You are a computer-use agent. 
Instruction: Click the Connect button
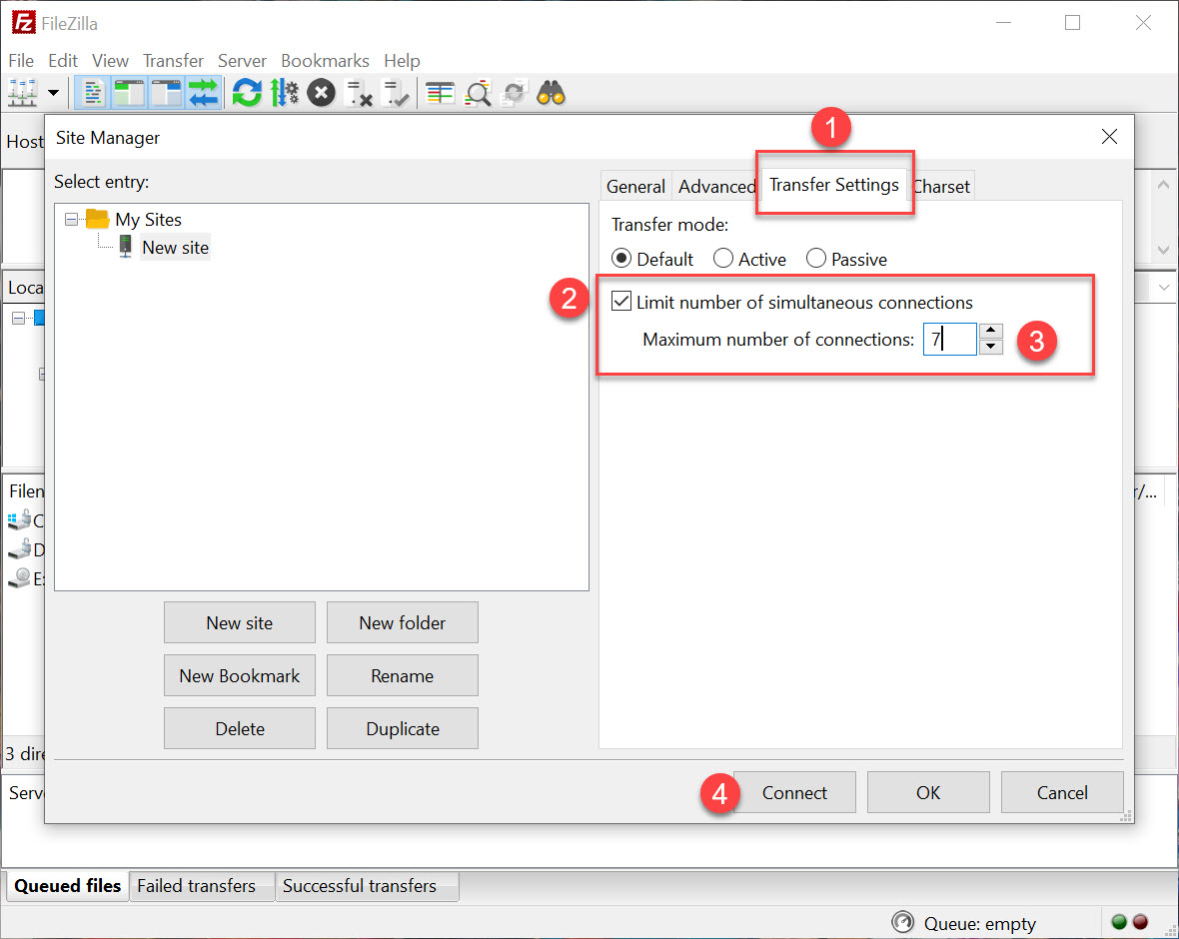(794, 792)
